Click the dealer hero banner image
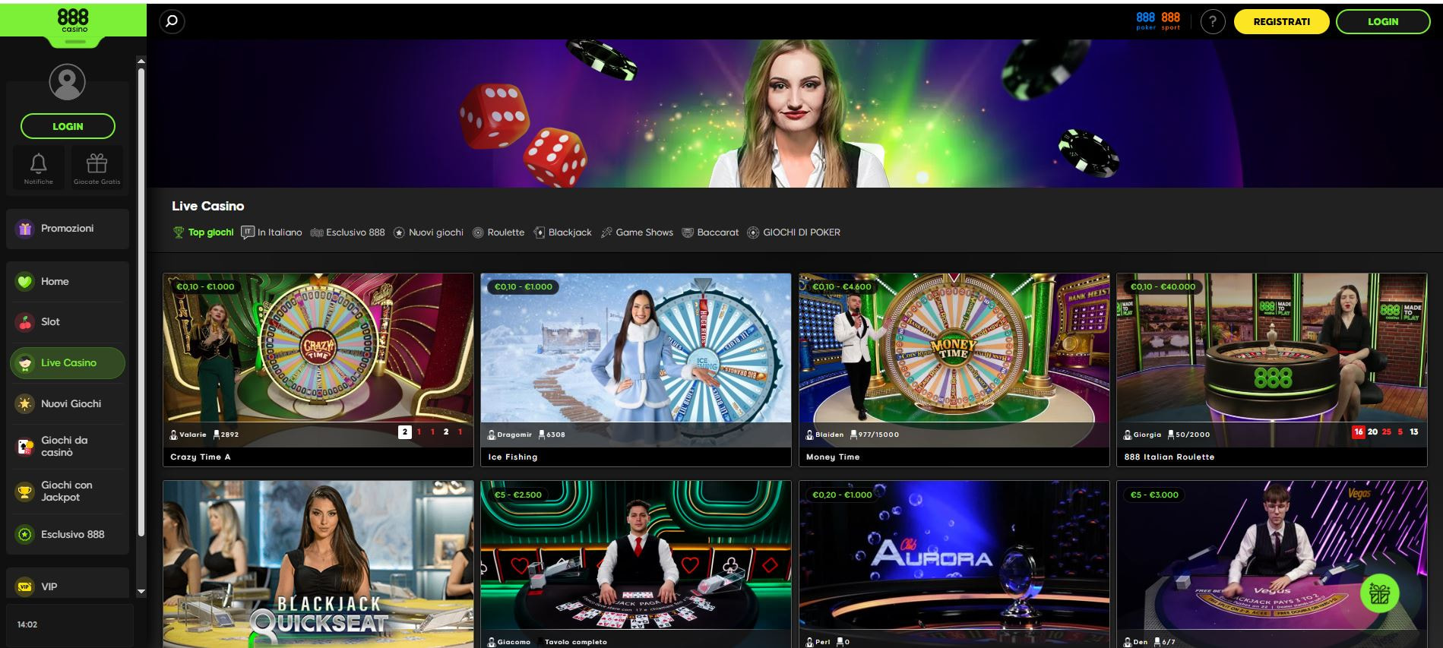The width and height of the screenshot is (1443, 648). [795, 113]
